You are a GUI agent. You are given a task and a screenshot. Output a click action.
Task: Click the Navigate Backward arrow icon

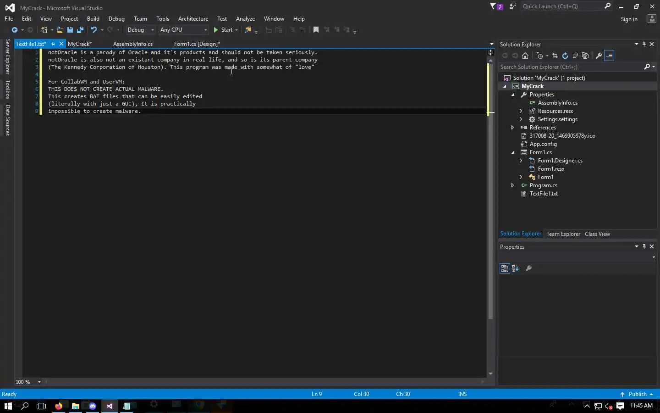tap(15, 30)
